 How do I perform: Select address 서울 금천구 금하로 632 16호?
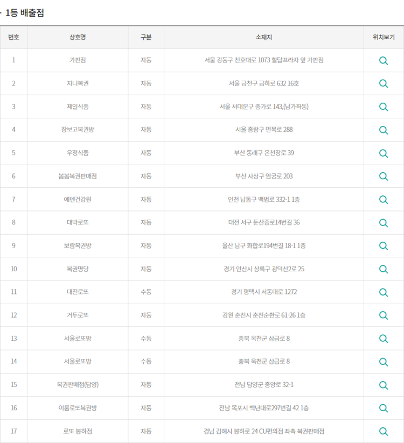coord(264,83)
